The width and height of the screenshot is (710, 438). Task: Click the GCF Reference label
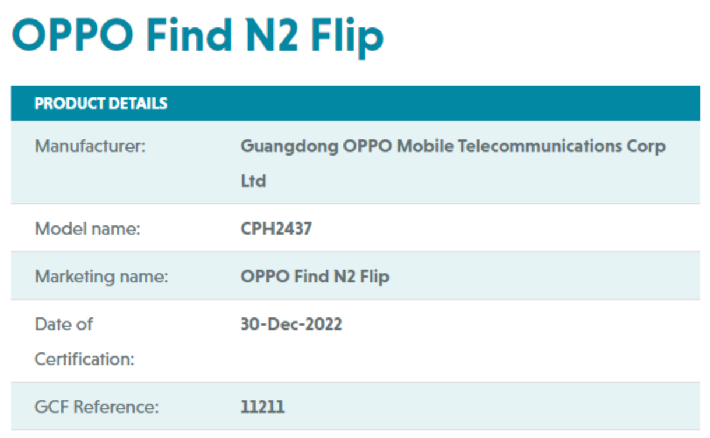(x=97, y=407)
